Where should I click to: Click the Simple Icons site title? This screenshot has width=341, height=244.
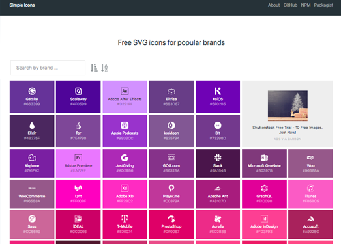22,5
